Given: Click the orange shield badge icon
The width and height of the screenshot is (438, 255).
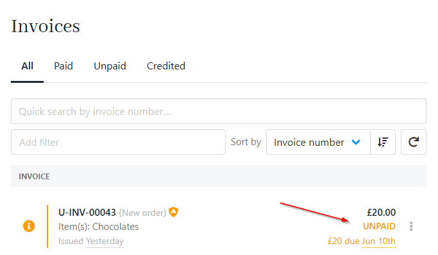Looking at the screenshot, I should coord(173,212).
